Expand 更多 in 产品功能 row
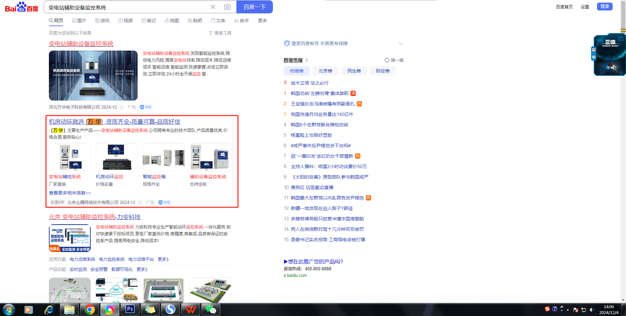The height and width of the screenshot is (316, 626). tap(142, 269)
